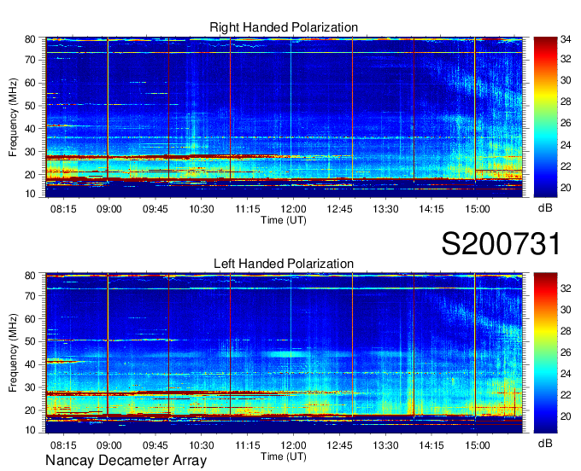
Task: Click the 32 dB label on Right Handed colorbar
Action: pos(566,59)
